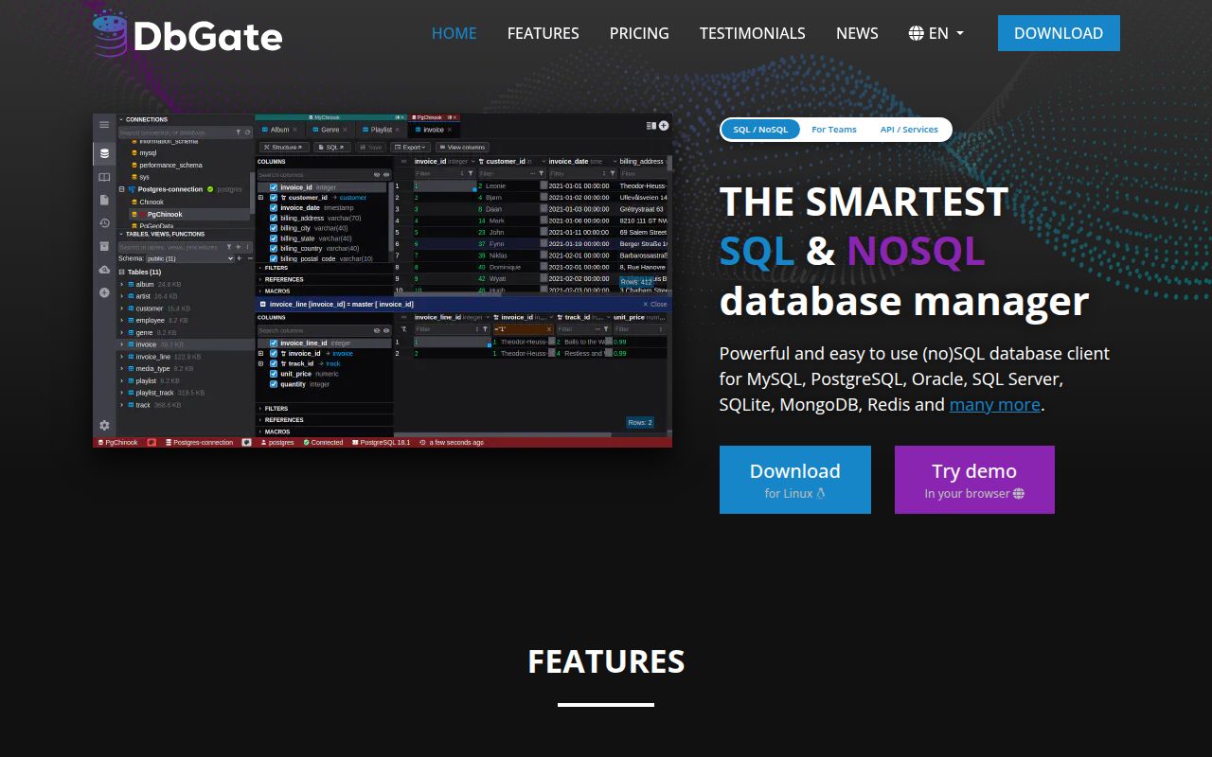This screenshot has width=1212, height=757.
Task: Close the Genre tab
Action: coord(345,130)
